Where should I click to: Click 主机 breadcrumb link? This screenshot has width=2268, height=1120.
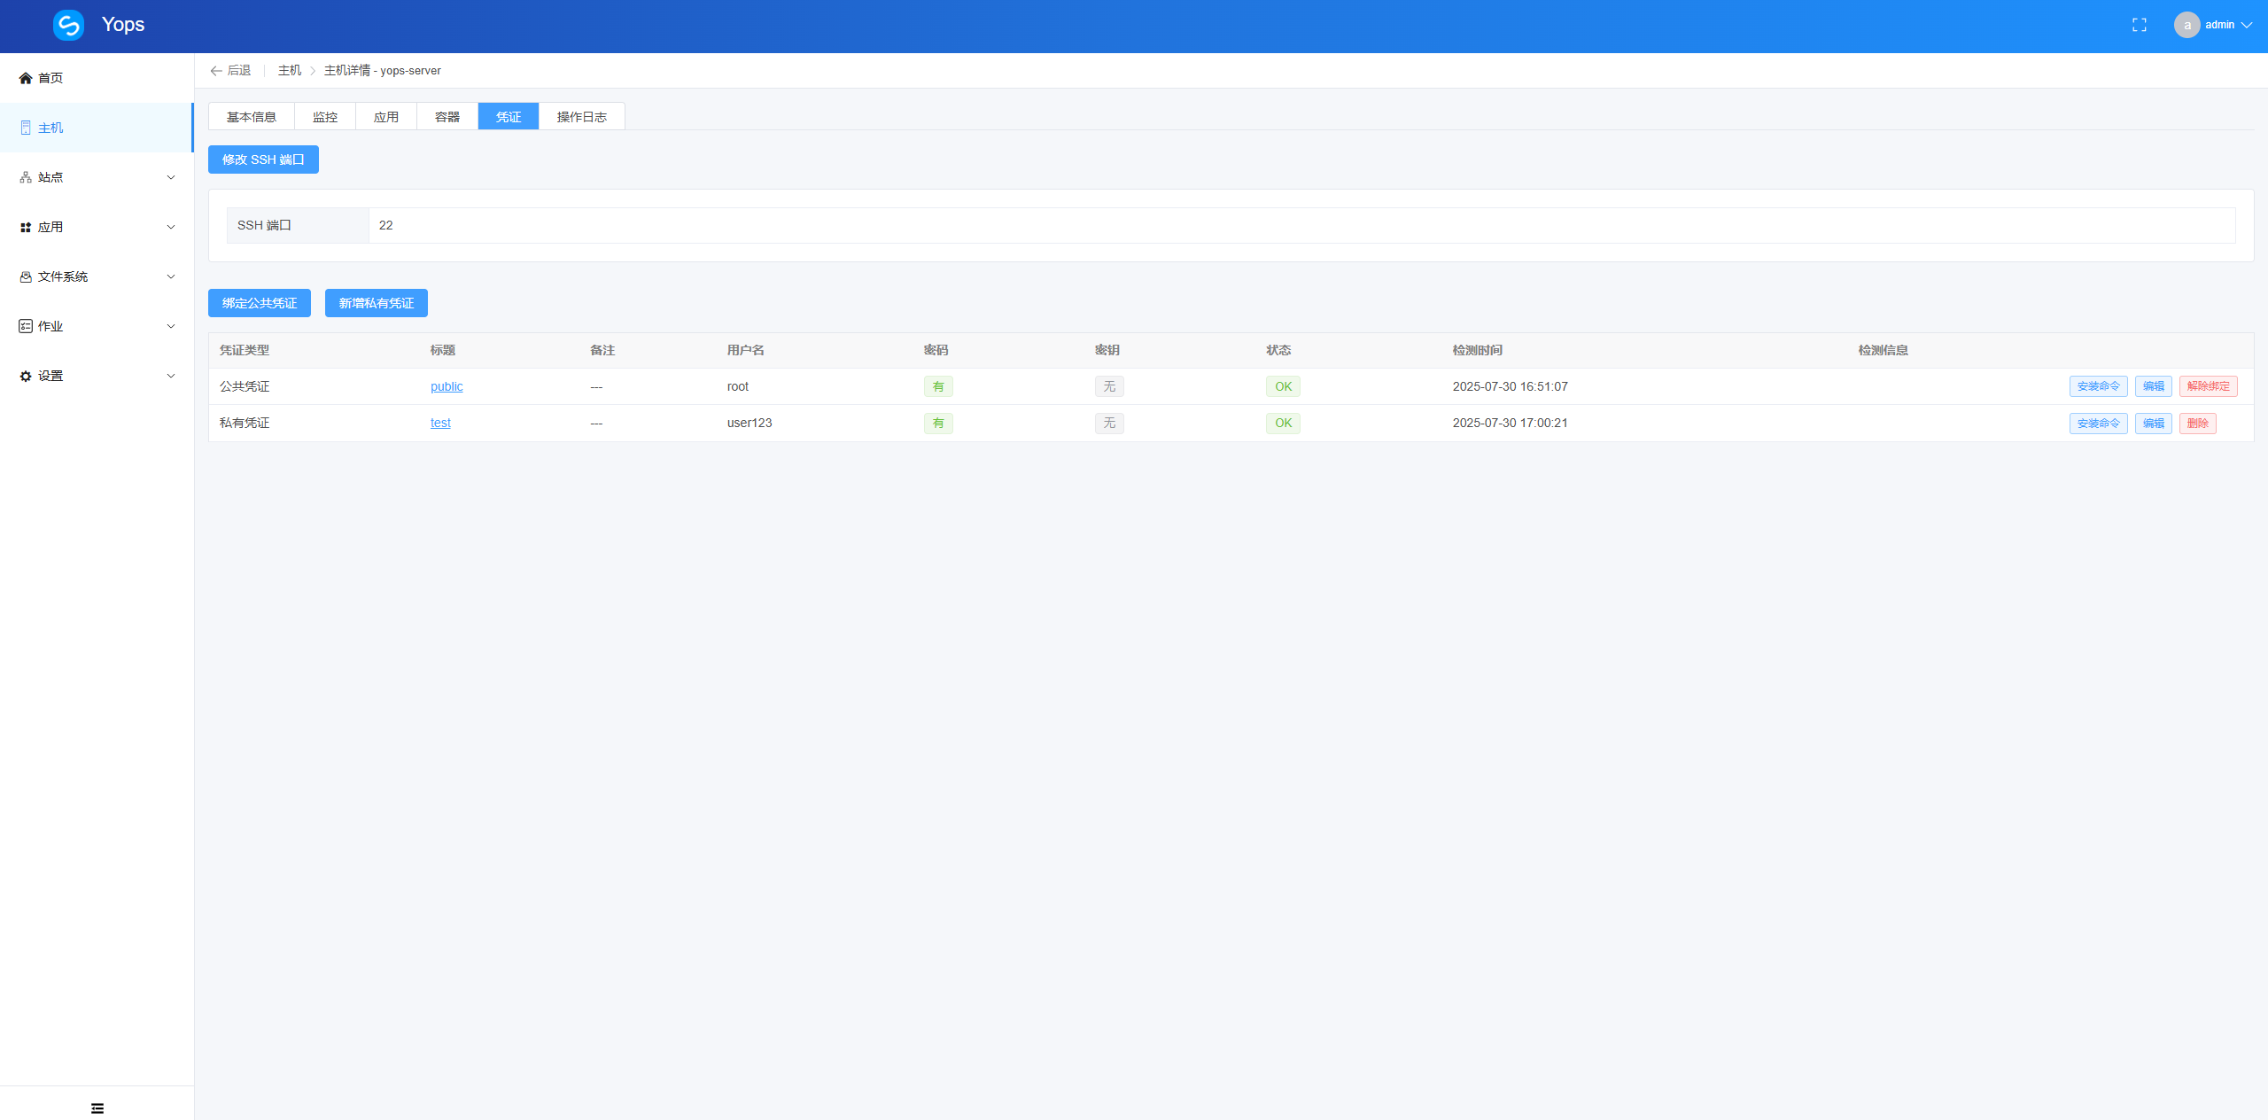[x=290, y=71]
